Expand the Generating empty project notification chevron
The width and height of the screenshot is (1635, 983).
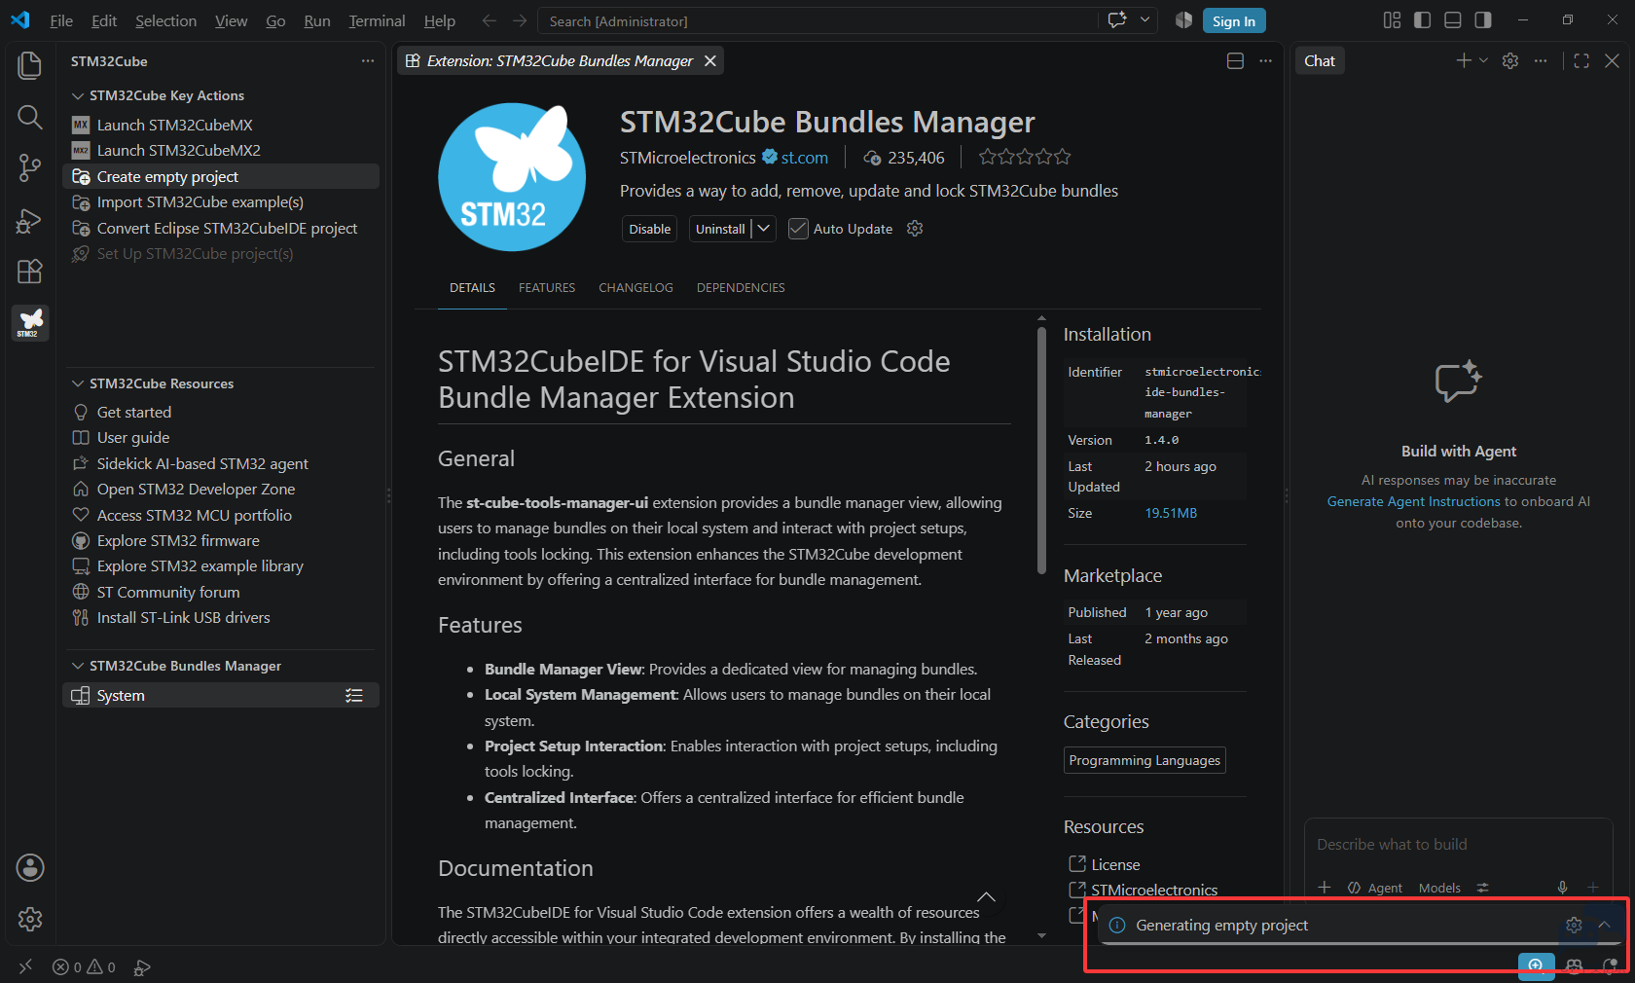click(1604, 925)
